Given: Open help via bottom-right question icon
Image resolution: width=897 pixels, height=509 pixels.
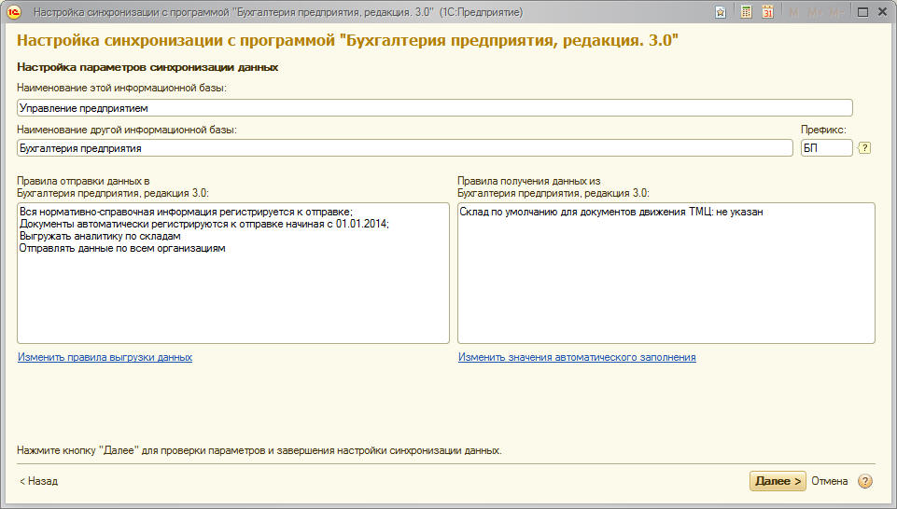Looking at the screenshot, I should 865,481.
